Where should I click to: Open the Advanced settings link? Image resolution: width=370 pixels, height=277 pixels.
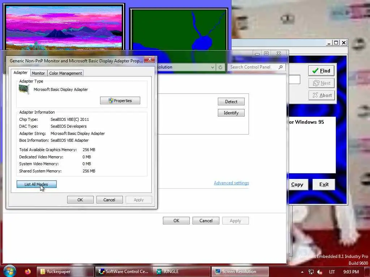[x=231, y=183]
